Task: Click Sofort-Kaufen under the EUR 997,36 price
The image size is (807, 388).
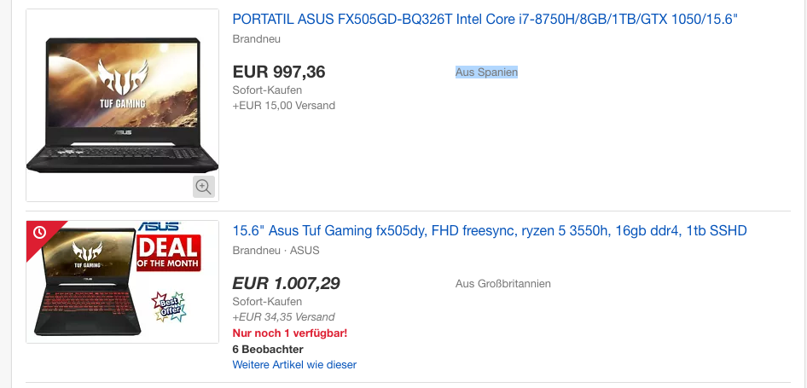Action: 267,90
